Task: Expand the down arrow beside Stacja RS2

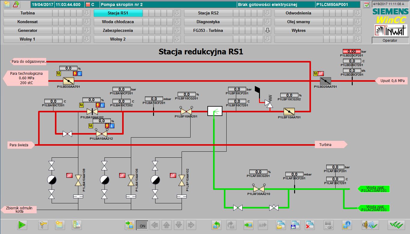Action: click(x=267, y=13)
